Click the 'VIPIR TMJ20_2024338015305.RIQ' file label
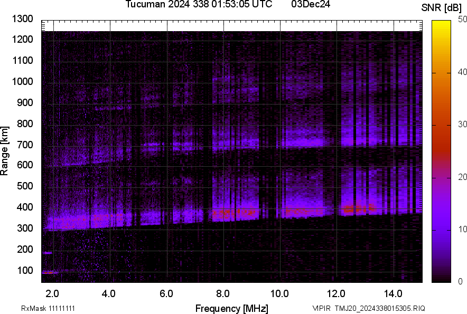This screenshot has width=467, height=314. click(x=369, y=308)
